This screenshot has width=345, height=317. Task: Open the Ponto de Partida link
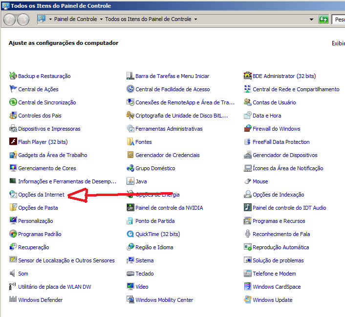pyautogui.click(x=155, y=221)
